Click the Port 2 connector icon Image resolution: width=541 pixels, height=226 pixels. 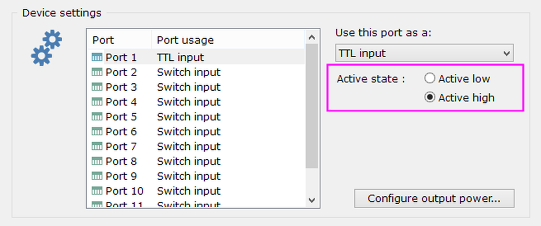click(97, 73)
